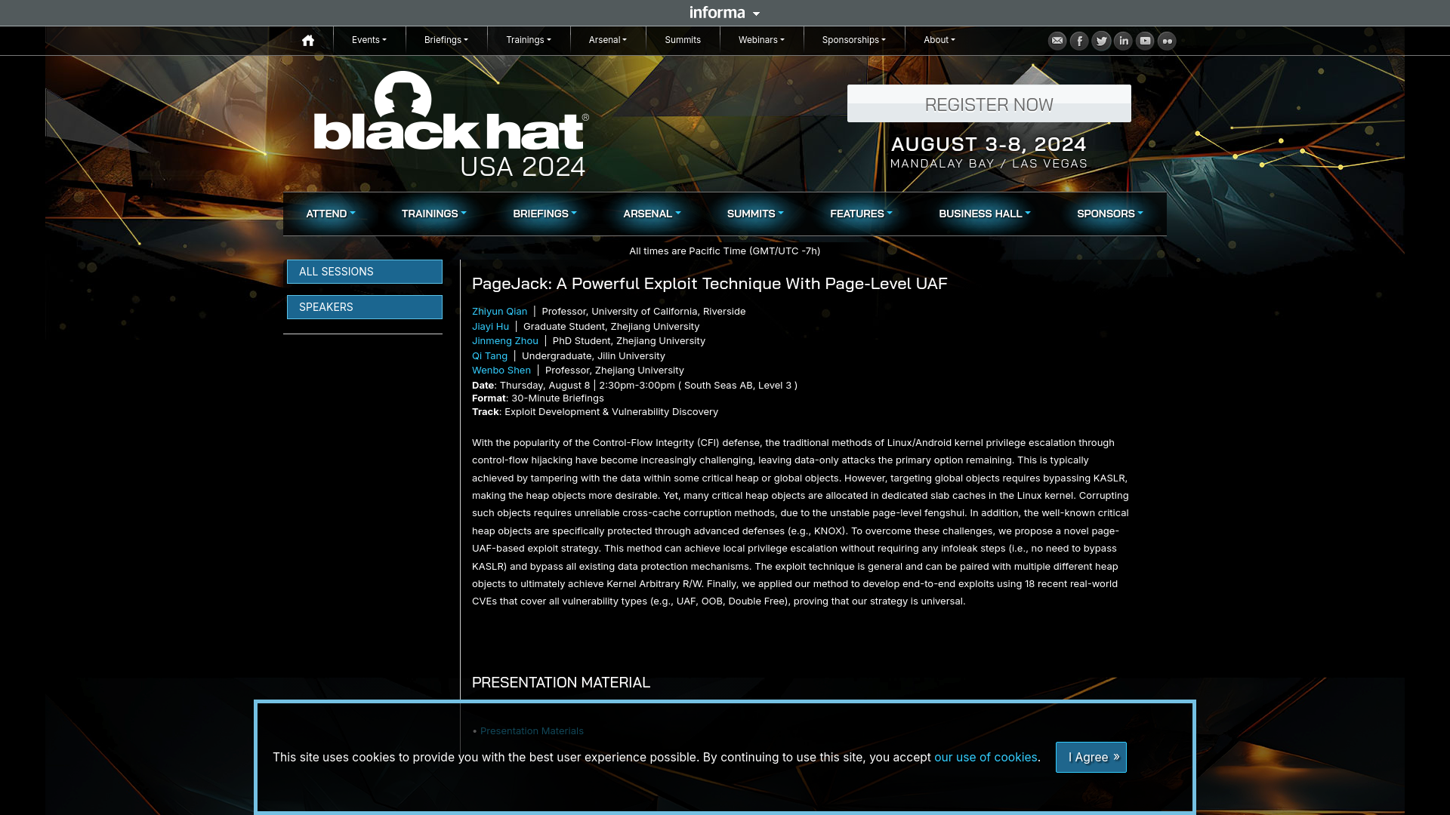View speaker Qi Tang's profile
This screenshot has width=1450, height=815.
point(489,356)
